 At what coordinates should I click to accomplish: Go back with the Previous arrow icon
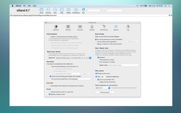pos(48,10)
